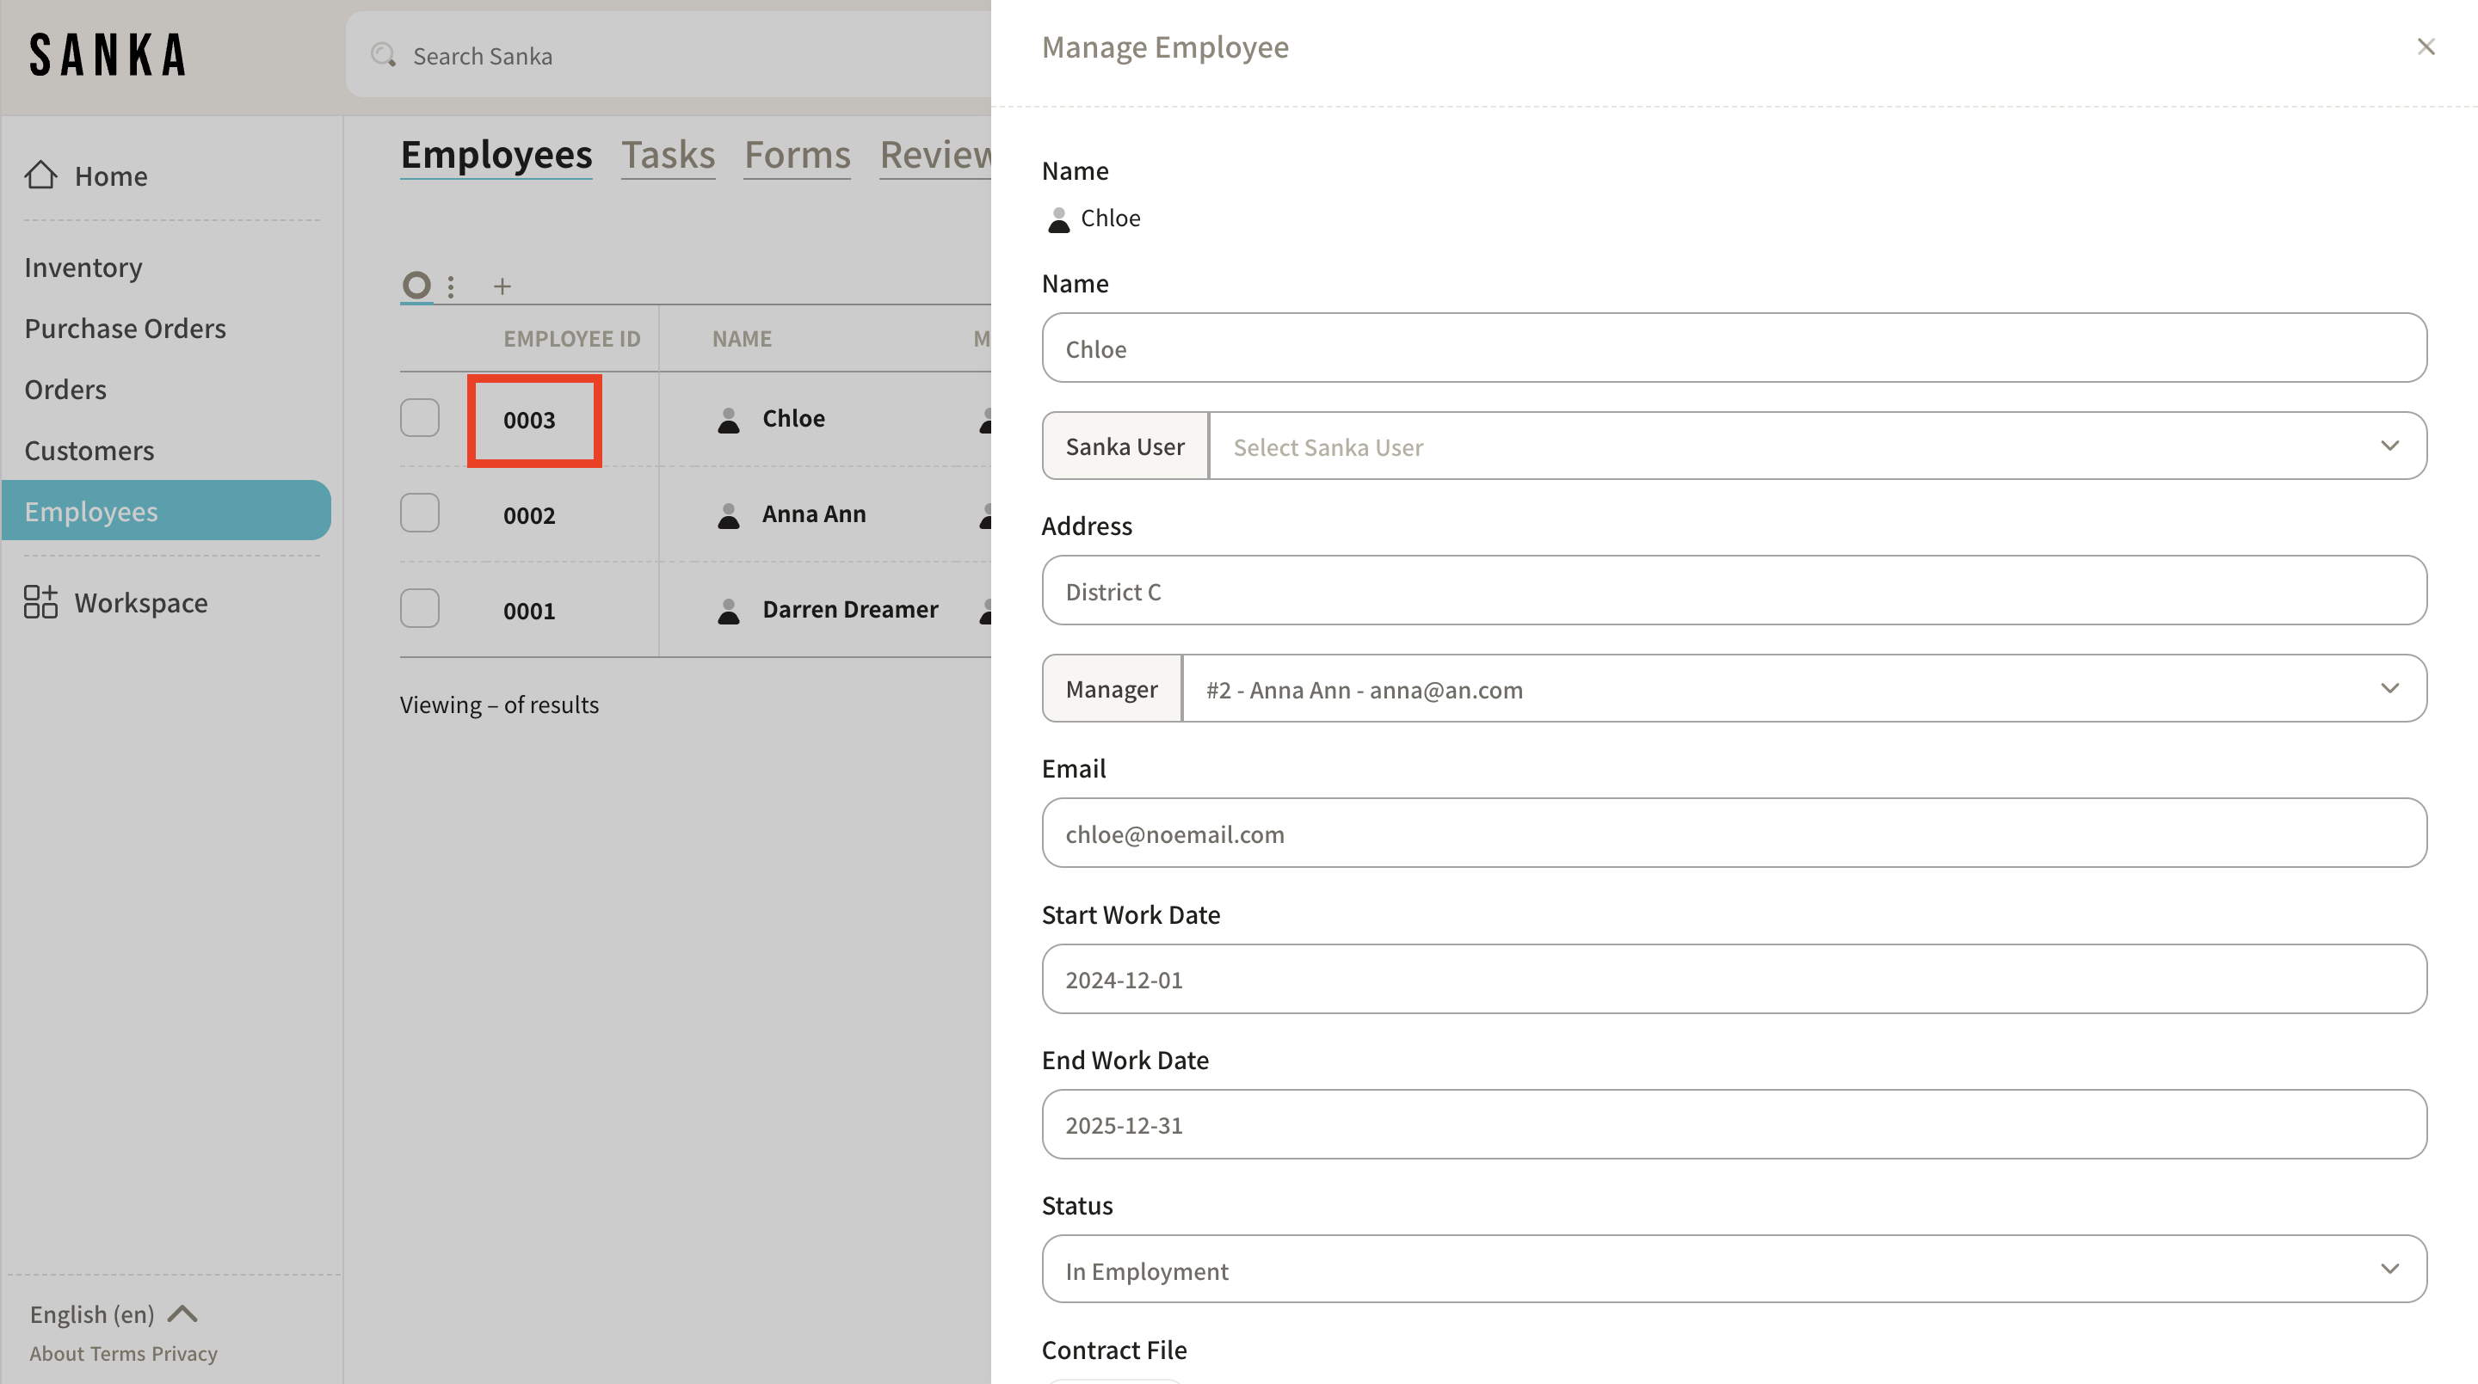Viewport: 2478px width, 1384px height.
Task: Click the Home house icon in sidebar
Action: (x=40, y=175)
